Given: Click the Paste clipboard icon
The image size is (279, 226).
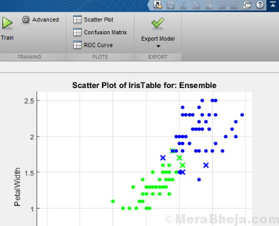Looking at the screenshot, I should 209,4.
